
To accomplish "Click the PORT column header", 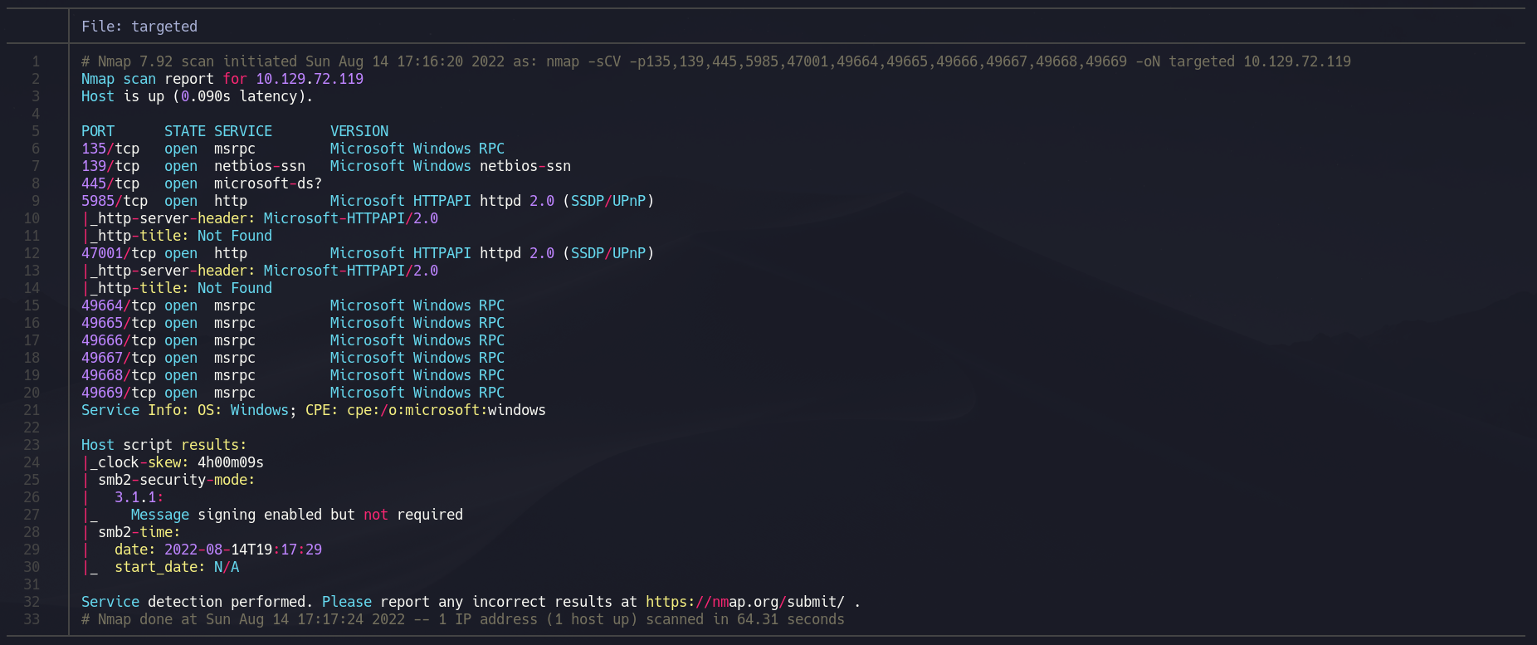I will (x=98, y=131).
